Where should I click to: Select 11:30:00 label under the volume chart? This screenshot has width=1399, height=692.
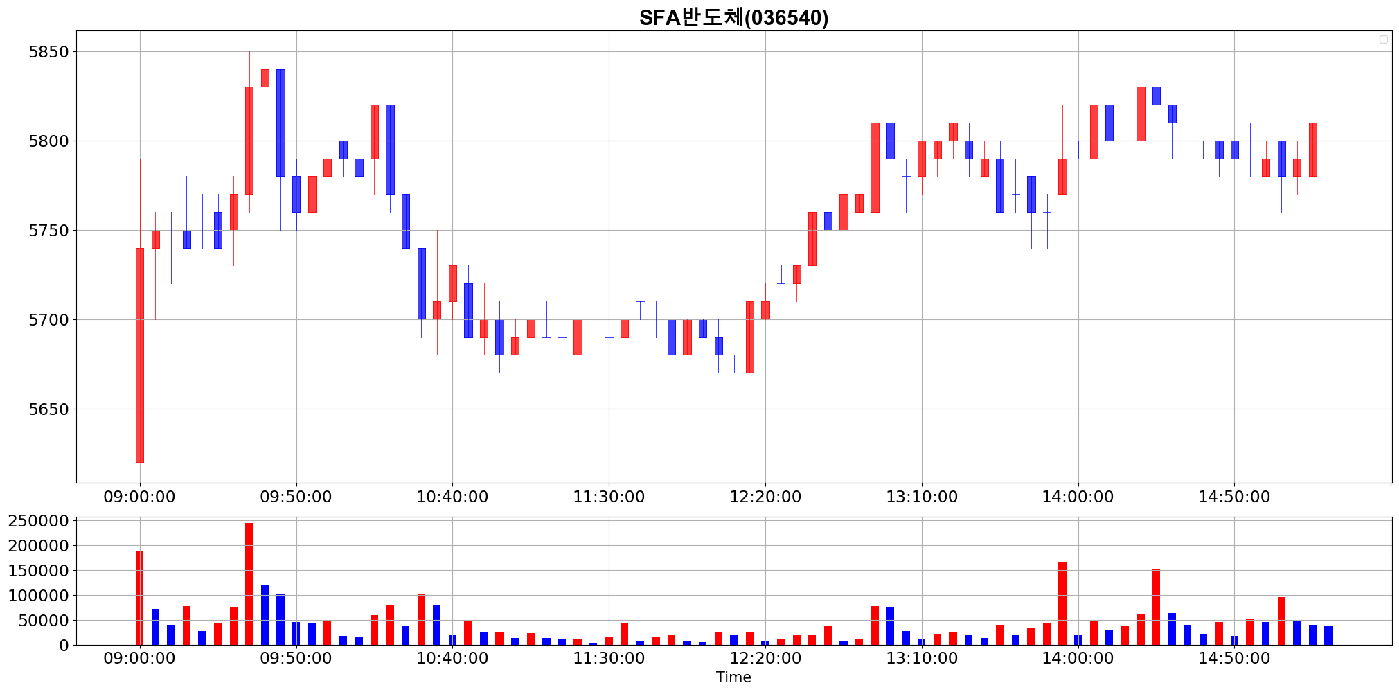click(x=609, y=658)
